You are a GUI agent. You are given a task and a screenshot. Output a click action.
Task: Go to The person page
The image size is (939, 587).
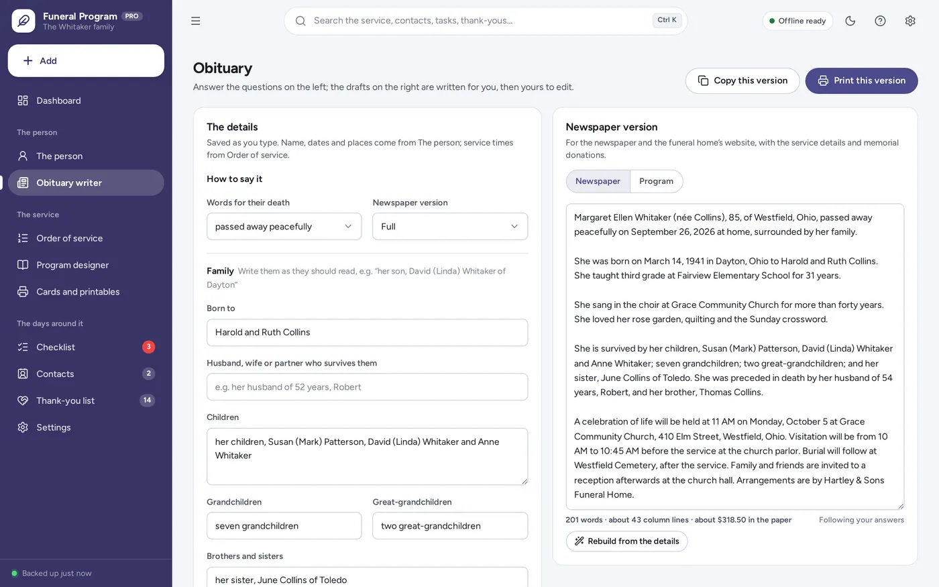pyautogui.click(x=86, y=156)
